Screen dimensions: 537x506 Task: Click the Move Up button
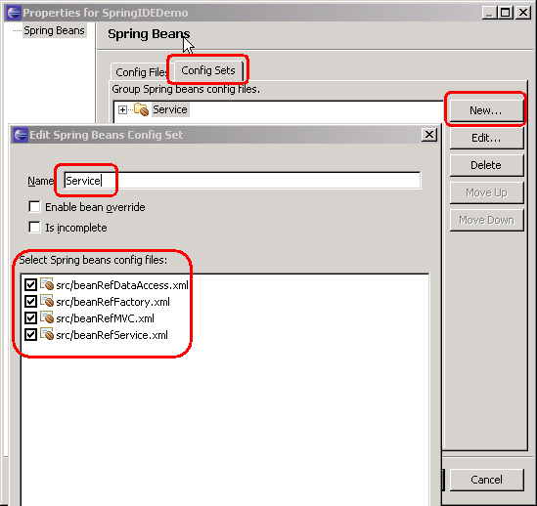click(486, 192)
